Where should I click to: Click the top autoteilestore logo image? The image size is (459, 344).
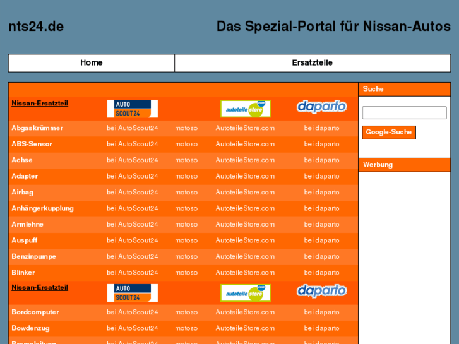[x=246, y=109]
